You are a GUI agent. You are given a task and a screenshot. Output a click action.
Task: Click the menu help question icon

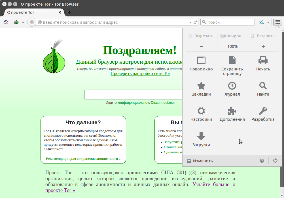[x=262, y=161]
